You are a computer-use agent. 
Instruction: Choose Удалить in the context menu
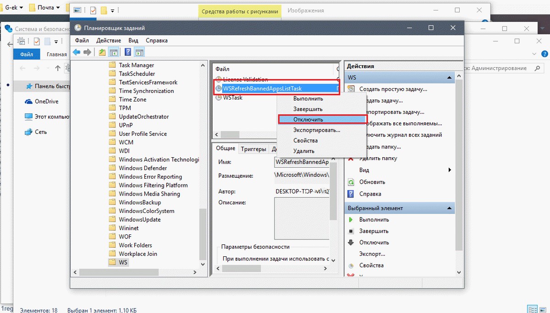tap(321, 151)
